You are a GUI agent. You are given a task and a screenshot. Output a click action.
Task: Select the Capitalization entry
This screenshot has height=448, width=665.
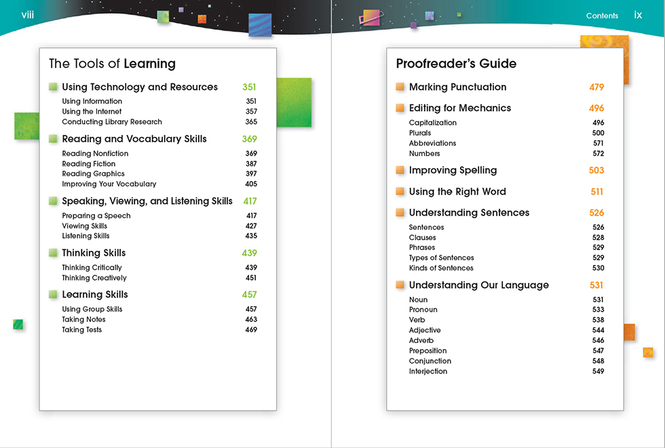pyautogui.click(x=432, y=123)
